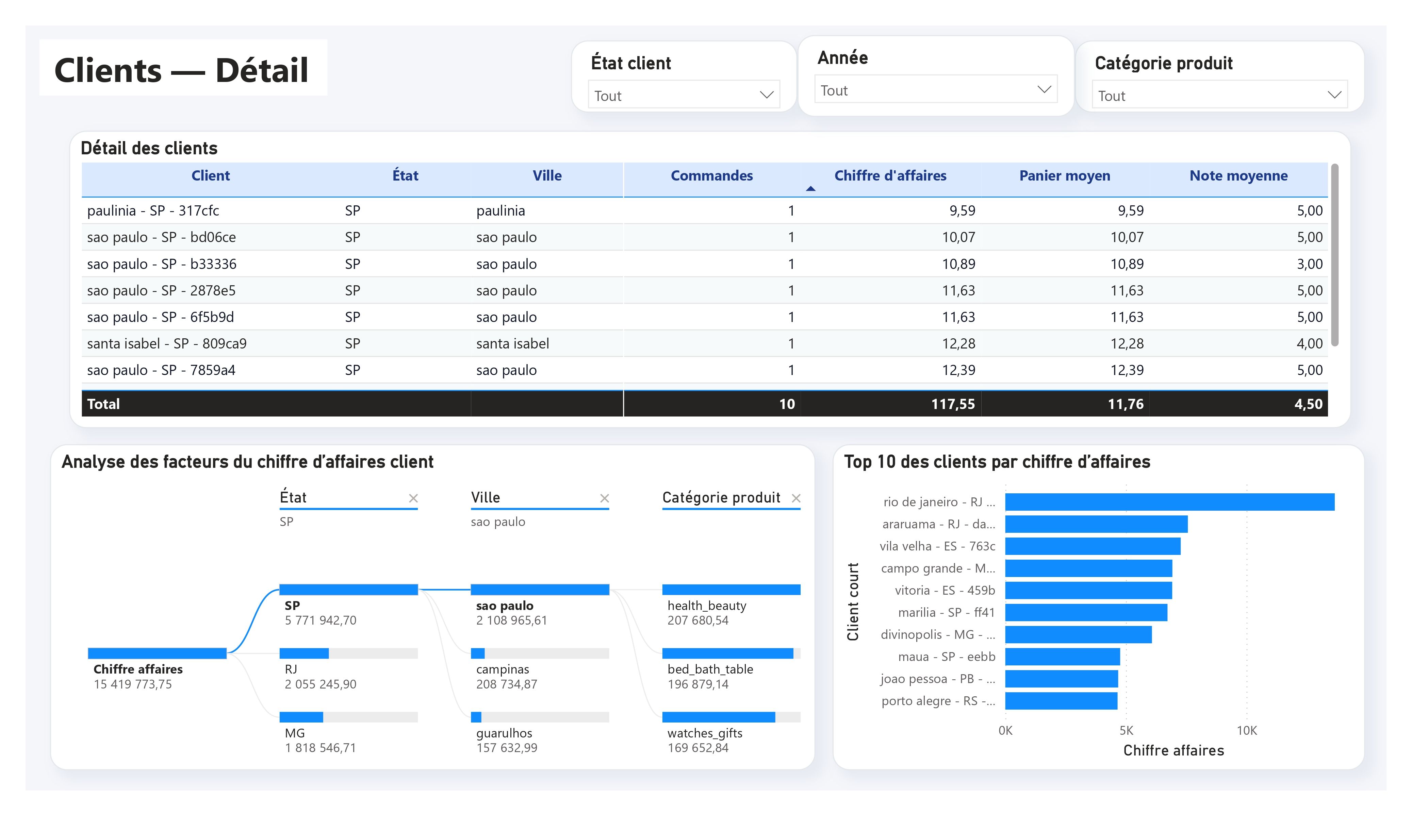Click the watches_gifts category node
Image resolution: width=1412 pixels, height=816 pixels.
point(731,717)
